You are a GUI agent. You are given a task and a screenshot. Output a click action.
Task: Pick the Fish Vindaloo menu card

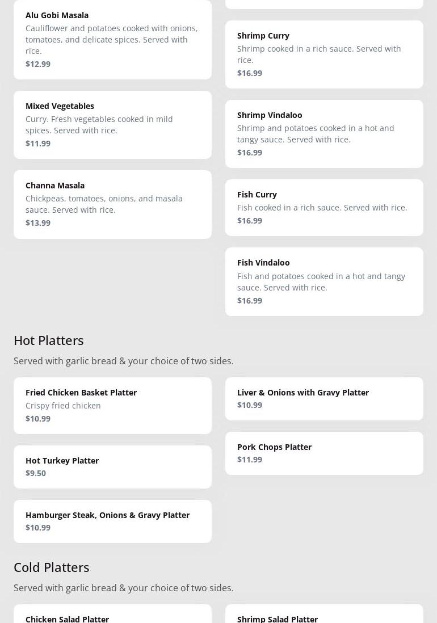click(324, 281)
